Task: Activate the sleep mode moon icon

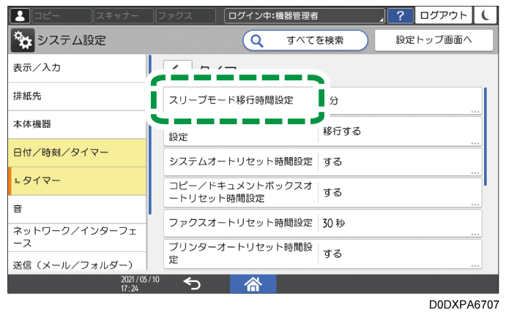Action: click(485, 15)
